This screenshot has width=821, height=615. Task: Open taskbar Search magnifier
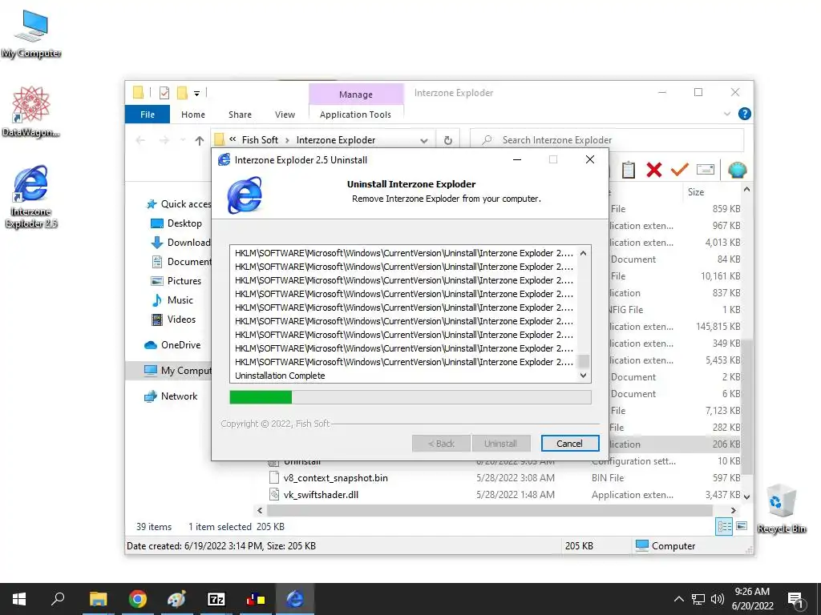(x=58, y=599)
